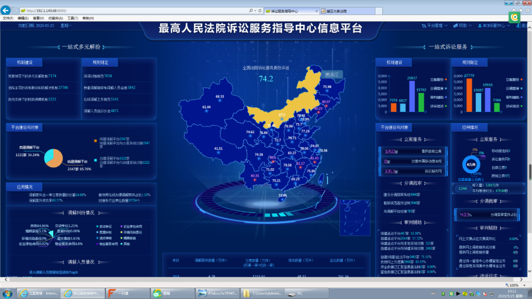Open 一扫通 app from taskbar

pyautogui.click(x=127, y=293)
